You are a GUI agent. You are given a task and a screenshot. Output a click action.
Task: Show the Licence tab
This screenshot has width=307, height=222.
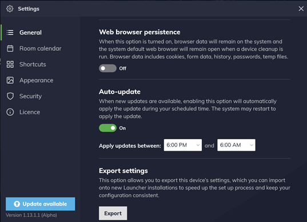tap(40, 112)
